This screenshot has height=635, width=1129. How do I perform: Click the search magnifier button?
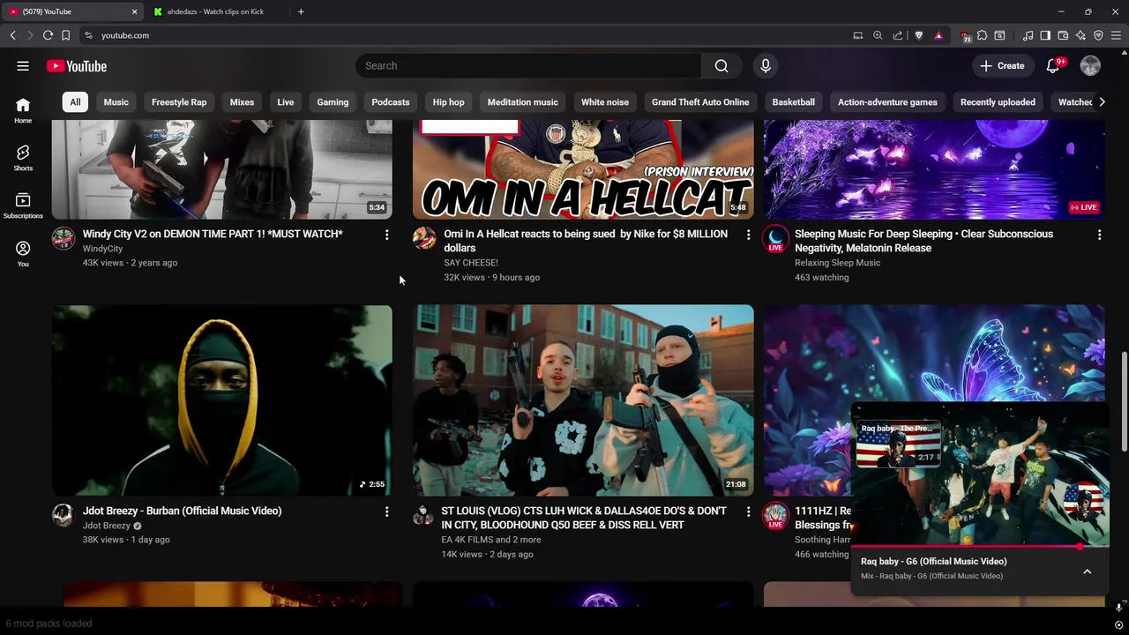(x=722, y=66)
